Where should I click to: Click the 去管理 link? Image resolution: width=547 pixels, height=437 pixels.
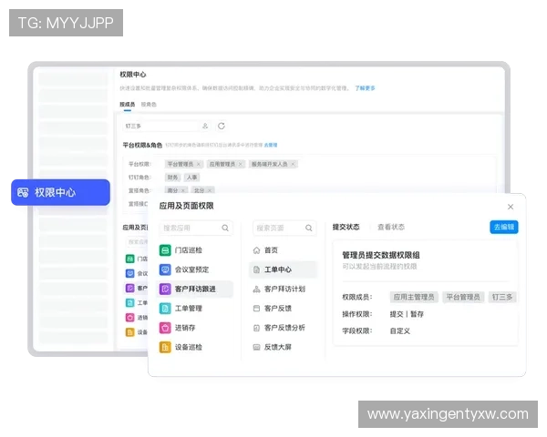pos(271,145)
